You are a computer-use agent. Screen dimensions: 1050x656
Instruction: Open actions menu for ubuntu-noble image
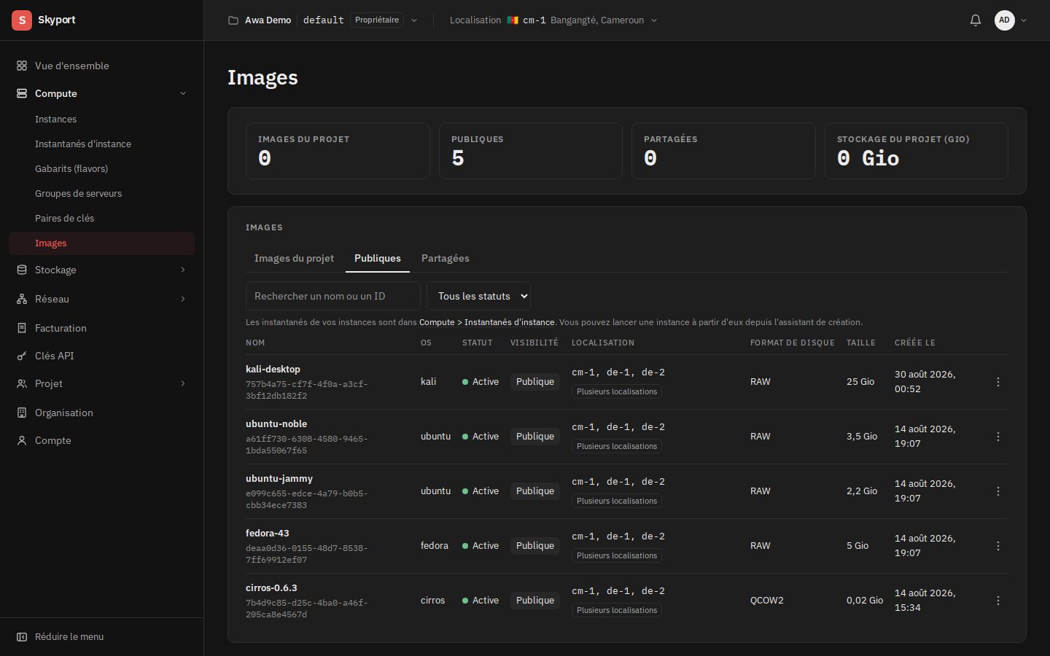pyautogui.click(x=998, y=437)
